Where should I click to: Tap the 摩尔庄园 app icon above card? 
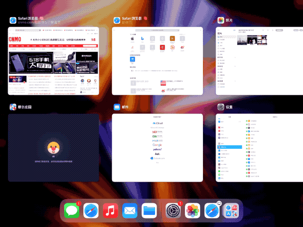[13, 107]
